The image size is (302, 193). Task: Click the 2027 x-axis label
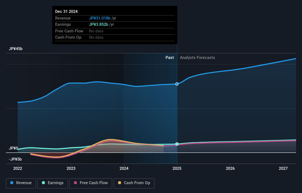[283, 168]
